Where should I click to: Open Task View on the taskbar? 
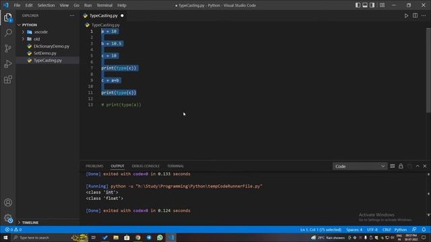click(x=94, y=237)
